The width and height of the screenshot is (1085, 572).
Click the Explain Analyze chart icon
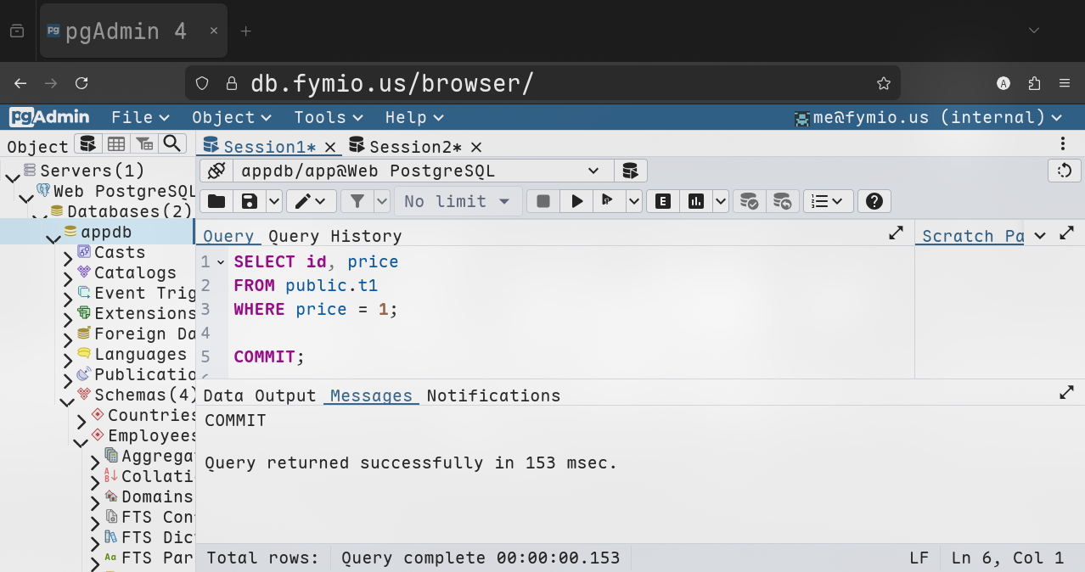pos(696,201)
